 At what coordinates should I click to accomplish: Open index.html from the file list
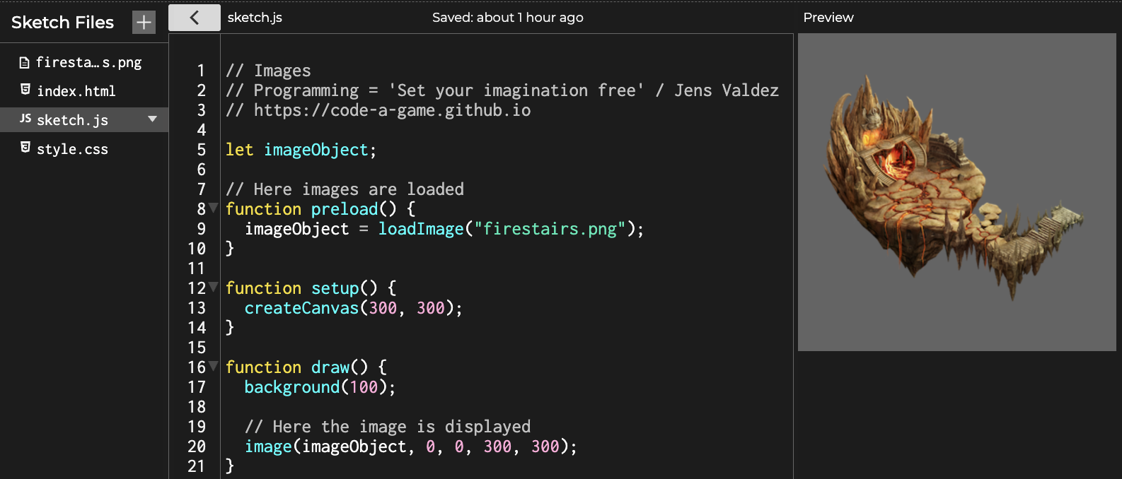[x=76, y=91]
